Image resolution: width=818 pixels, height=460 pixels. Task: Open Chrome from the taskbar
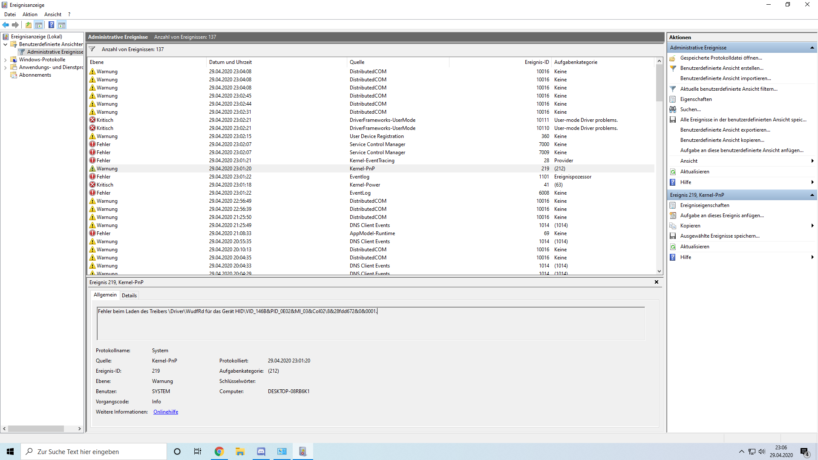219,451
